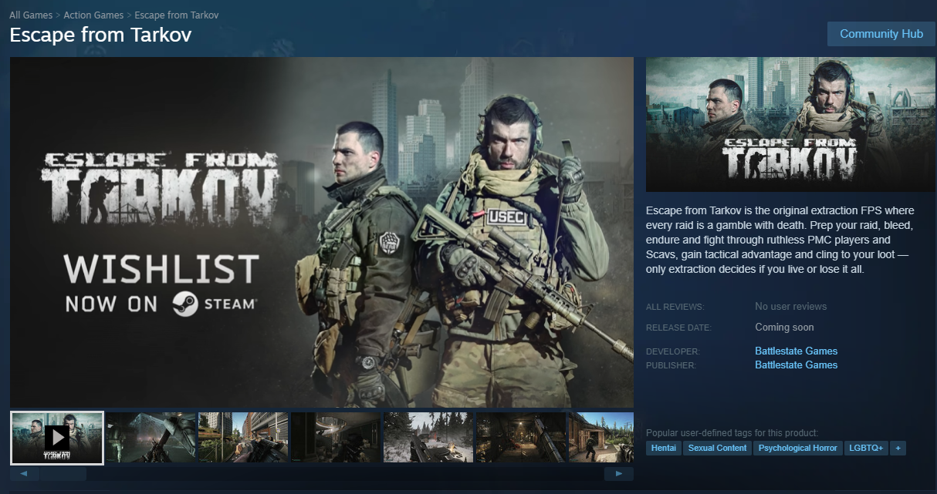Image resolution: width=937 pixels, height=494 pixels.
Task: Open the Community Hub
Action: click(x=881, y=34)
